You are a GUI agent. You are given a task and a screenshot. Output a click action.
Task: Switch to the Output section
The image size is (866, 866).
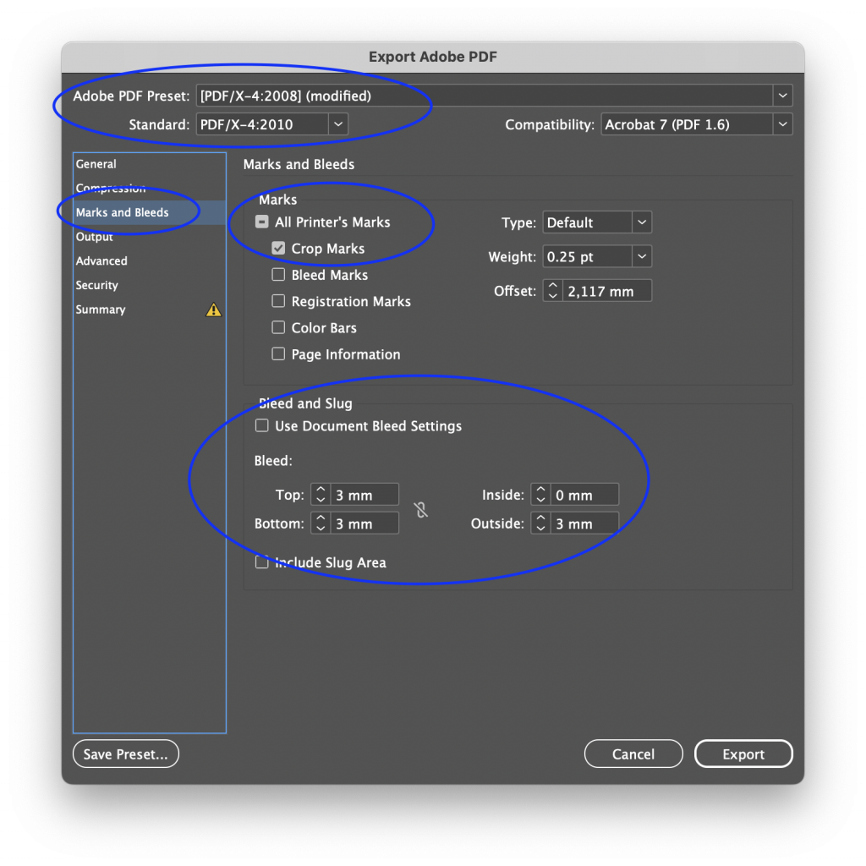point(95,237)
